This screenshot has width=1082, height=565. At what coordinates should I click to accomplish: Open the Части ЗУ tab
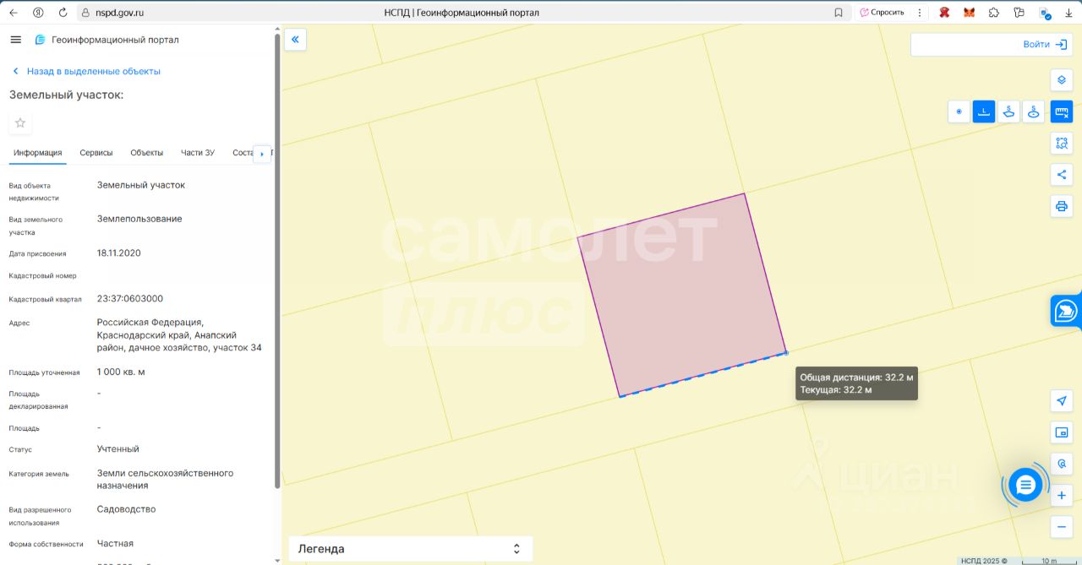point(198,153)
